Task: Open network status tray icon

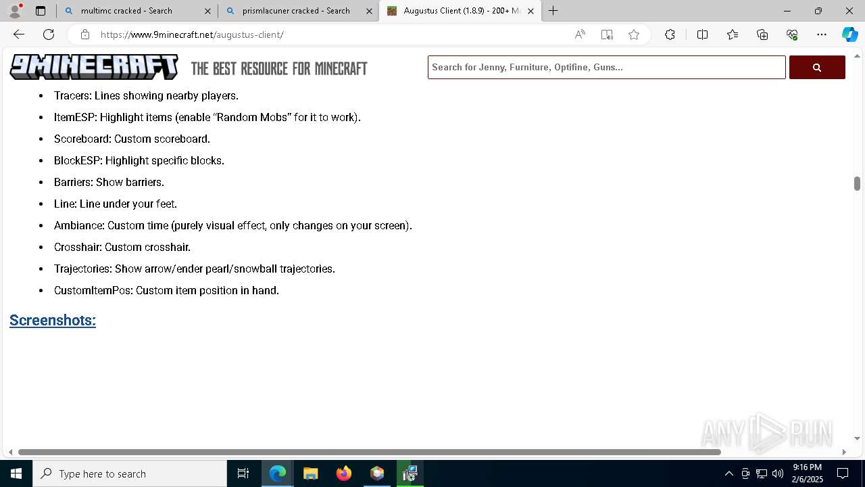Action: click(762, 473)
